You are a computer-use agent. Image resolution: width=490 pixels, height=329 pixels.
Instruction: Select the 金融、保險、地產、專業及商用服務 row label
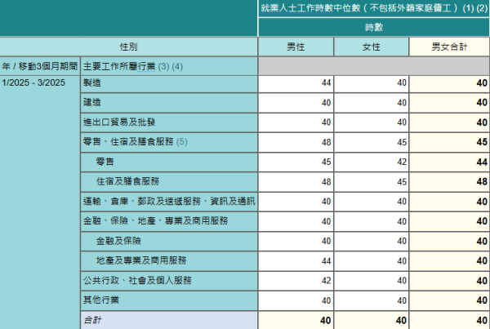[169, 221]
